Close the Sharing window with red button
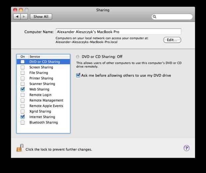This screenshot has height=173, width=206. pos(15,10)
